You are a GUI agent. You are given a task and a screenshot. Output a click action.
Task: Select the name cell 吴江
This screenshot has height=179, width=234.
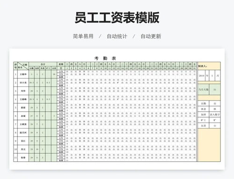(23, 141)
